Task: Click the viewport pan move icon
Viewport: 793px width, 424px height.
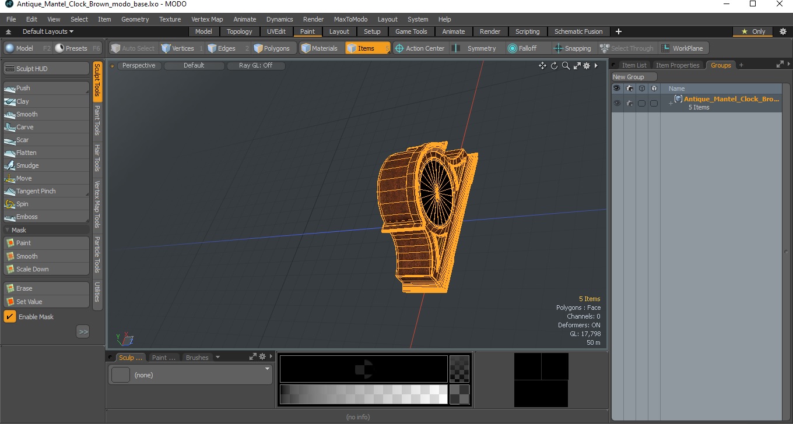Action: tap(542, 66)
